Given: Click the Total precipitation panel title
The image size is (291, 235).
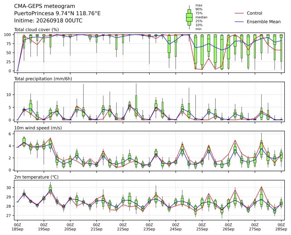Looking at the screenshot, I should [43, 79].
